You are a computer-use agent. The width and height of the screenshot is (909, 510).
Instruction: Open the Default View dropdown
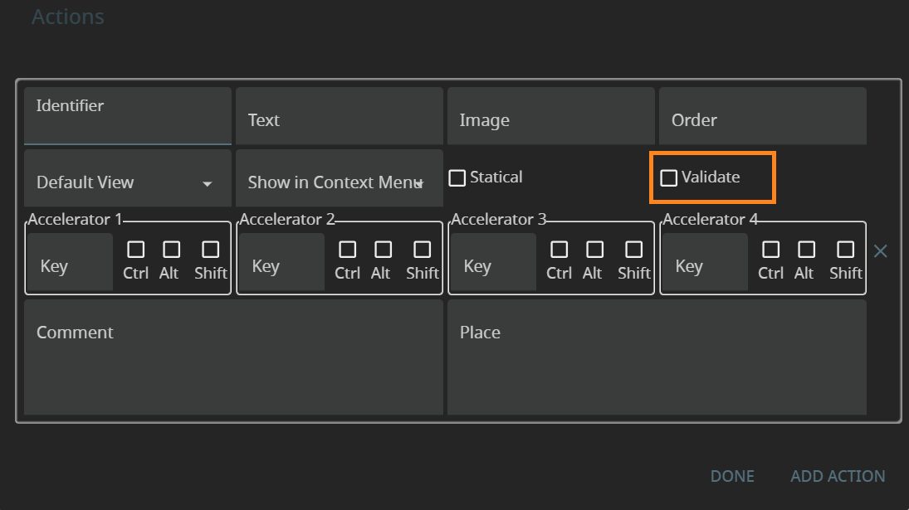tap(127, 182)
